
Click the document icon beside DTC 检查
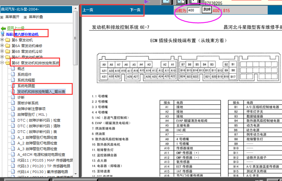tap(13, 120)
